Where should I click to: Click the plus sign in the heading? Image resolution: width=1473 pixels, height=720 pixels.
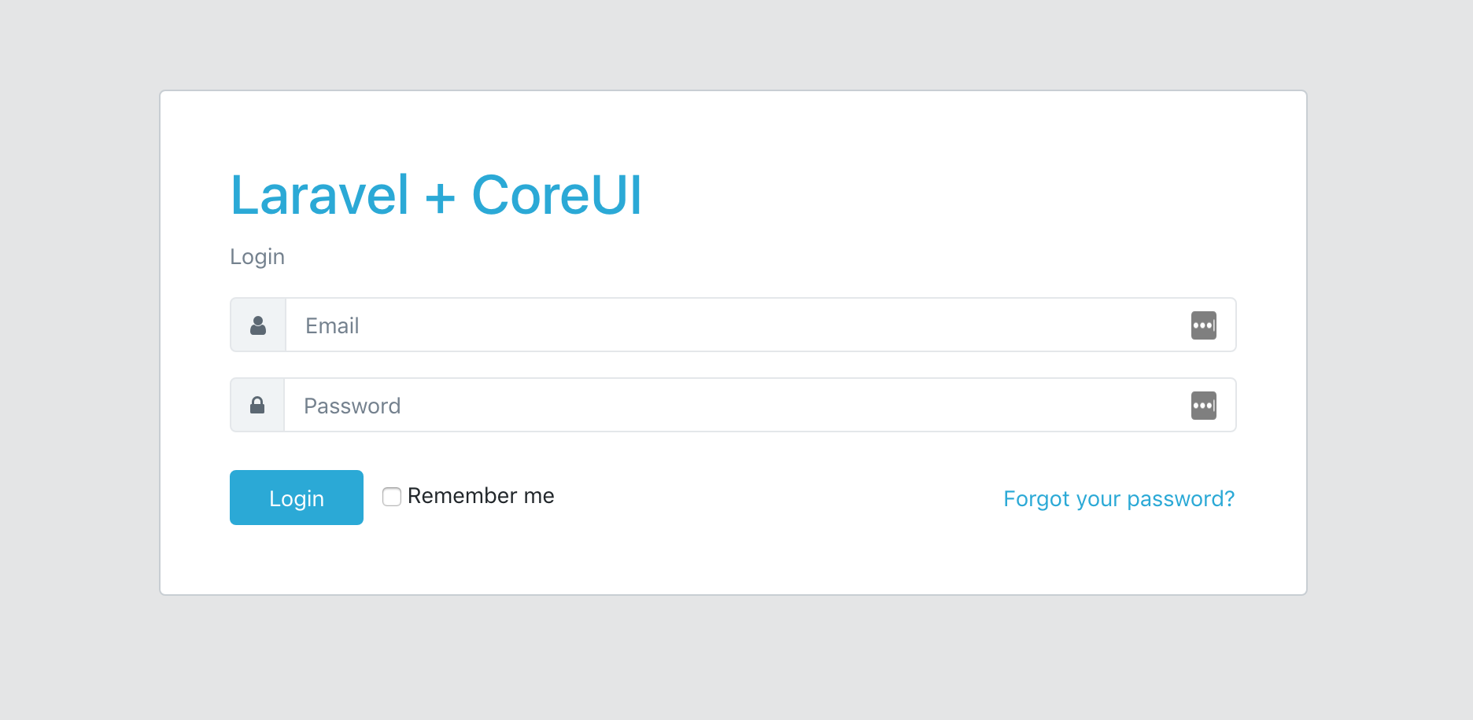441,197
